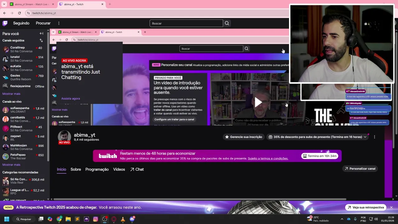
Task: Click Personalizar canal button
Action: tap(360, 169)
